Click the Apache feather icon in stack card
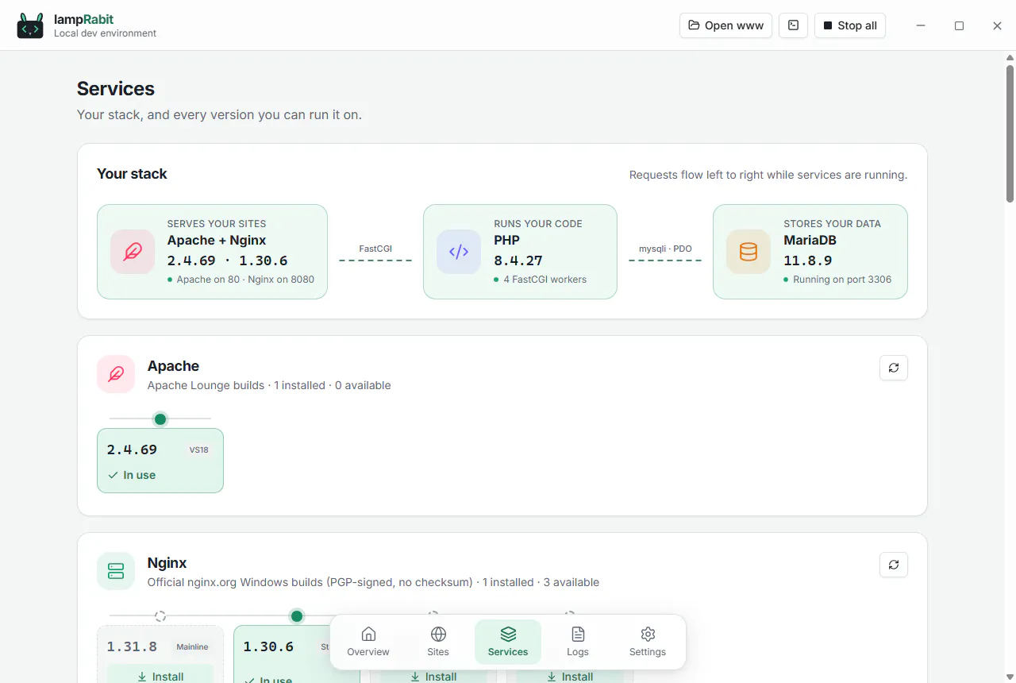 (x=133, y=252)
